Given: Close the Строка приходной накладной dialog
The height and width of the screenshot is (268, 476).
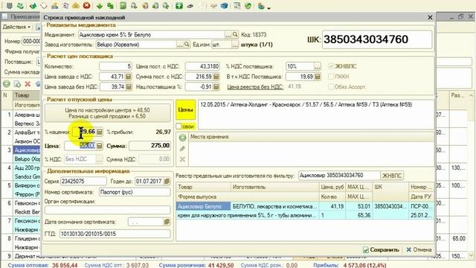Looking at the screenshot, I should pos(430,18).
